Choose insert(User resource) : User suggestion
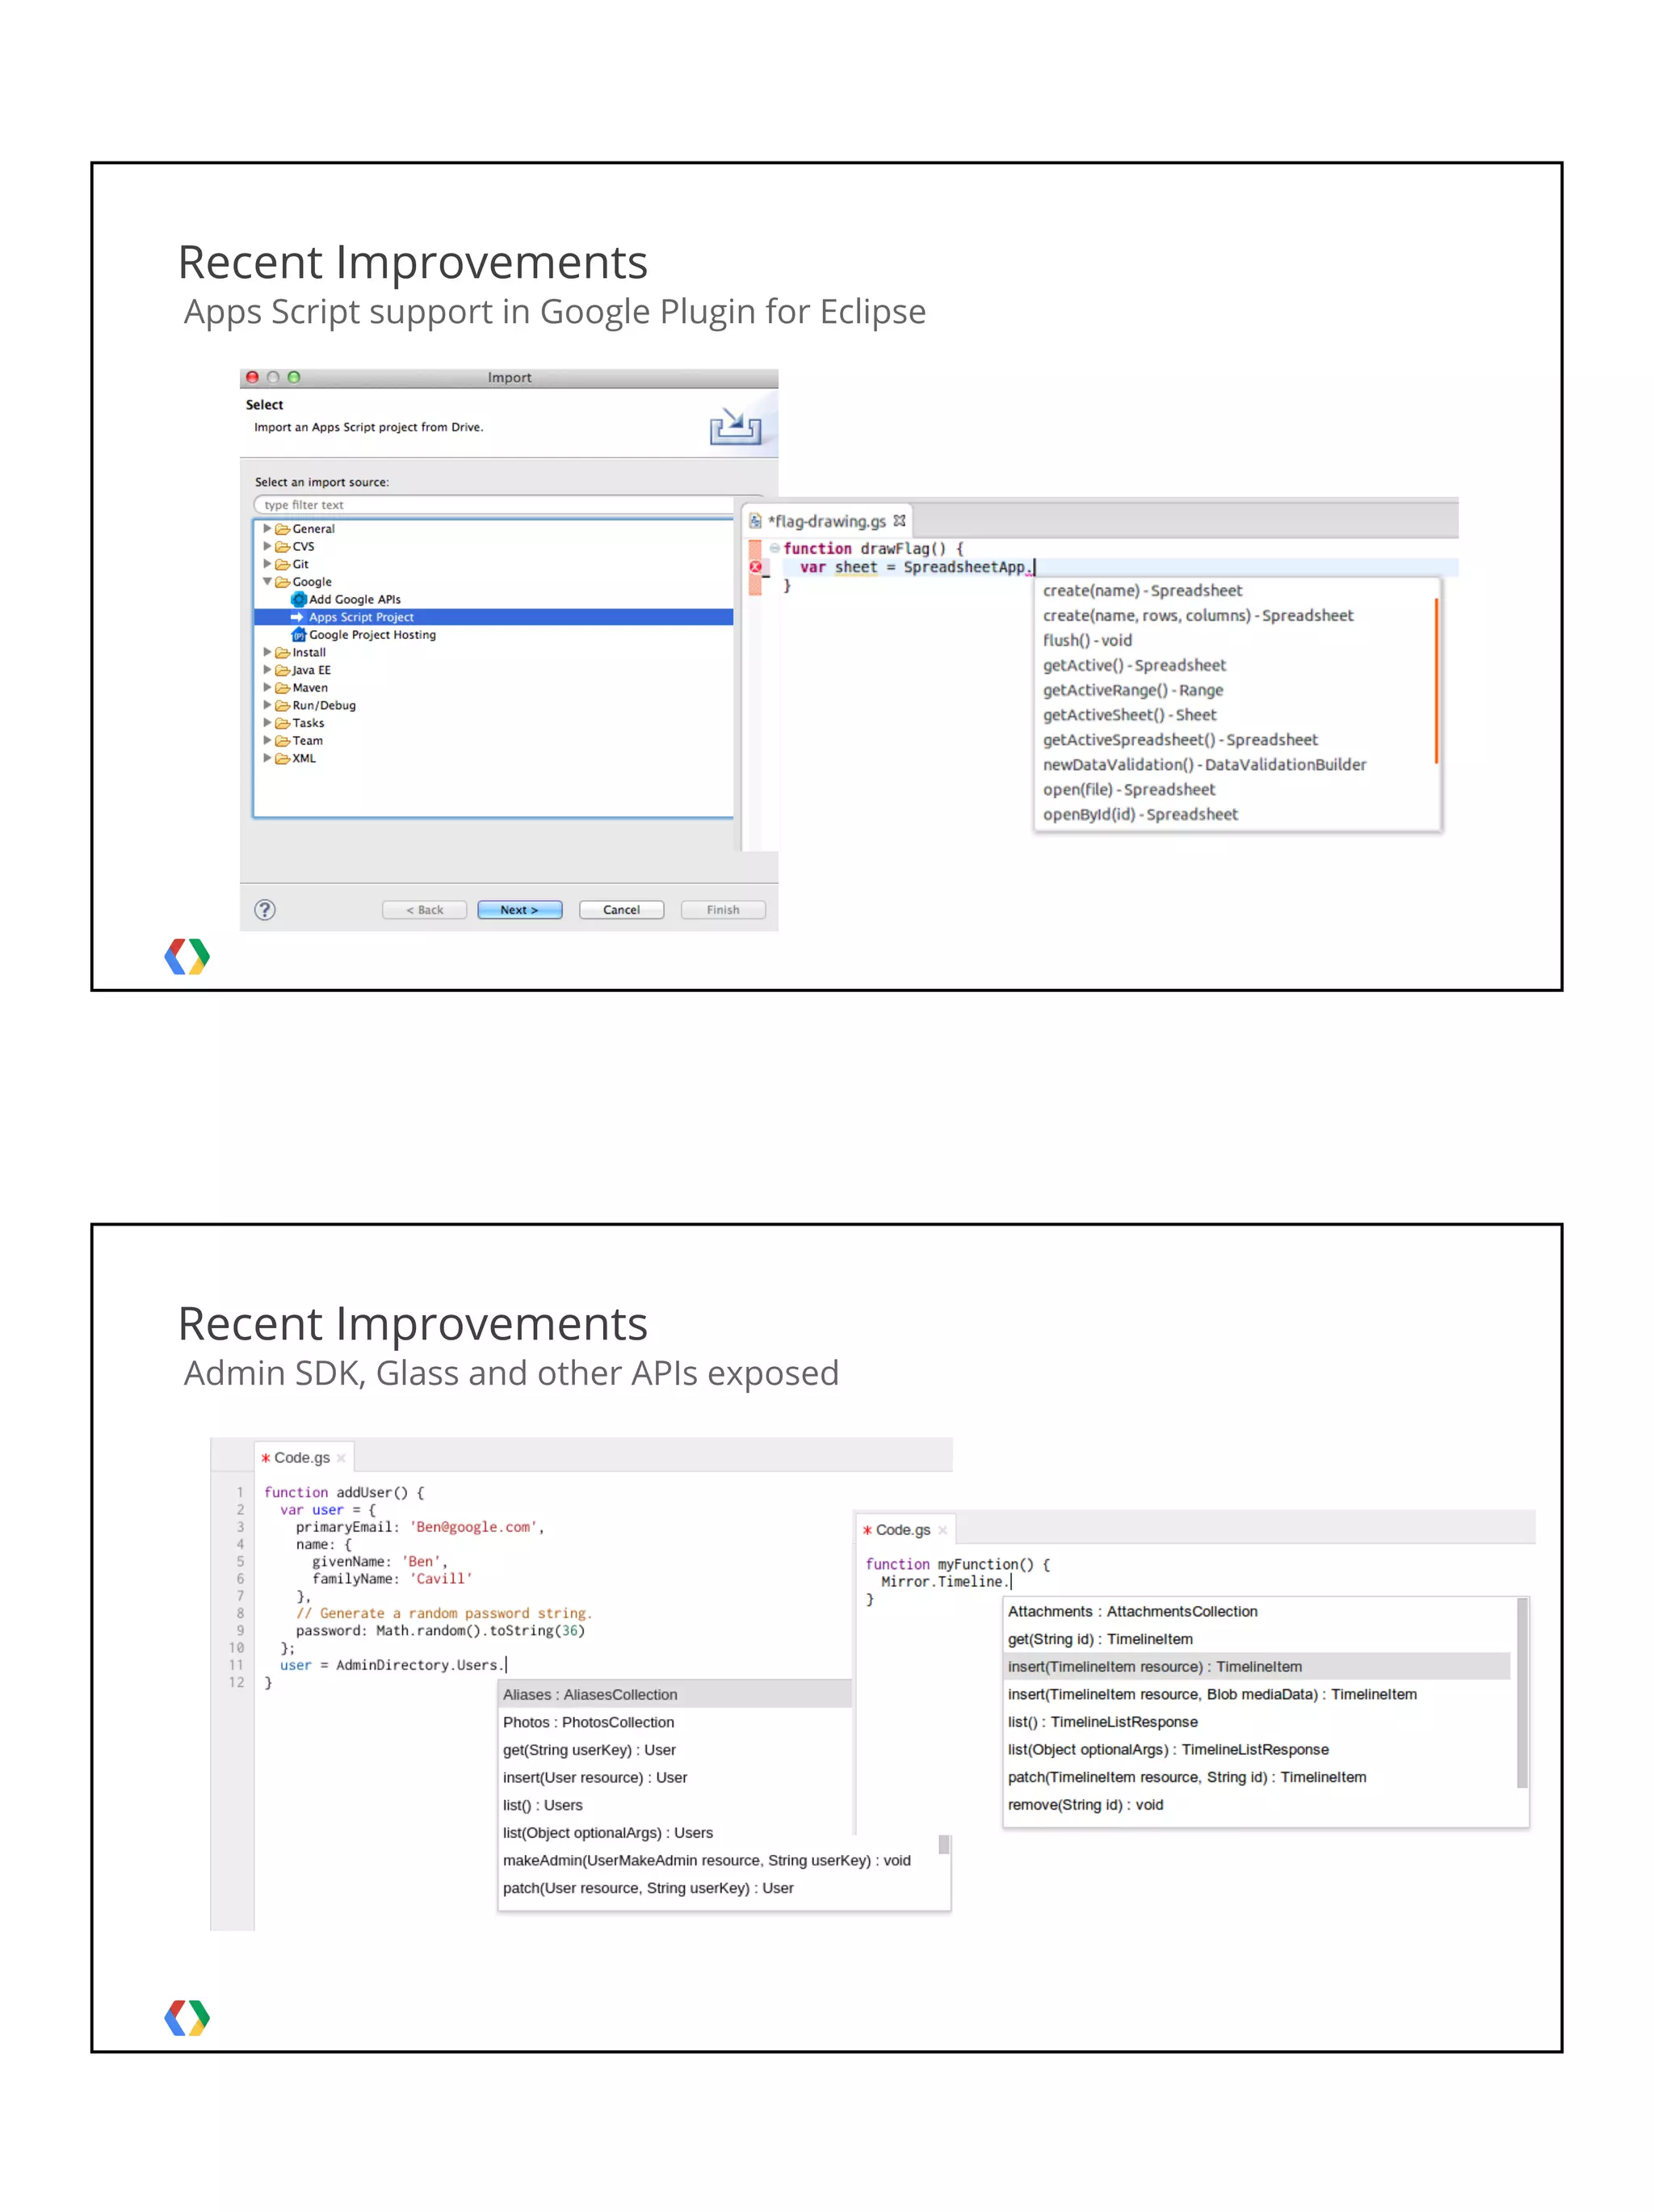Image resolution: width=1654 pixels, height=2212 pixels. pyautogui.click(x=594, y=1777)
